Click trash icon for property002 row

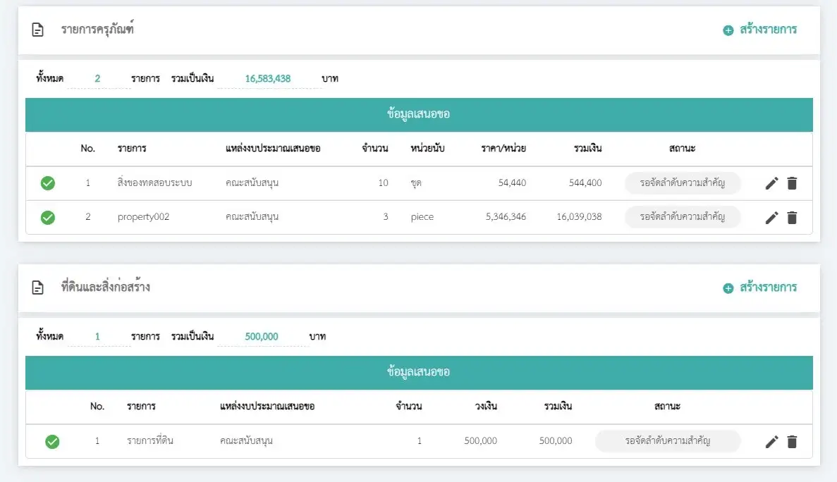click(x=792, y=218)
